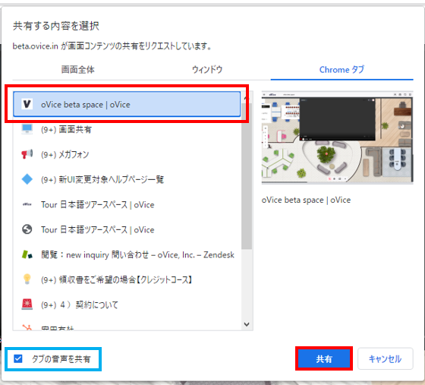This screenshot has height=385, width=425.
Task: Click the red siren icon beside 契約について
Action: pyautogui.click(x=27, y=305)
